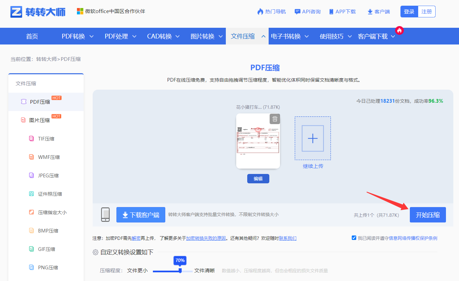Click the PNG压缩 file icon
Screen dimensions: 459x281
tap(31, 267)
